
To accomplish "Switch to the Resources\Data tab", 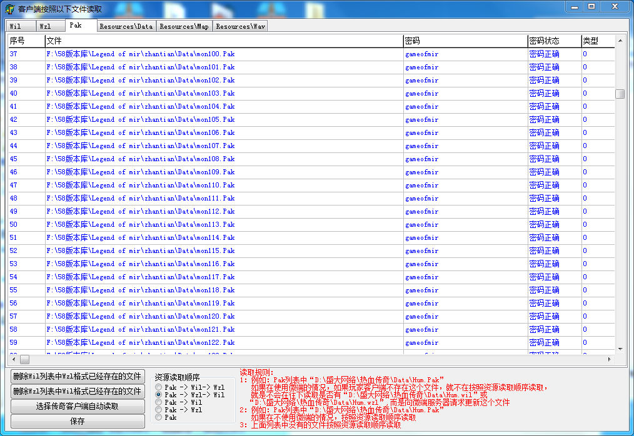I will [126, 26].
